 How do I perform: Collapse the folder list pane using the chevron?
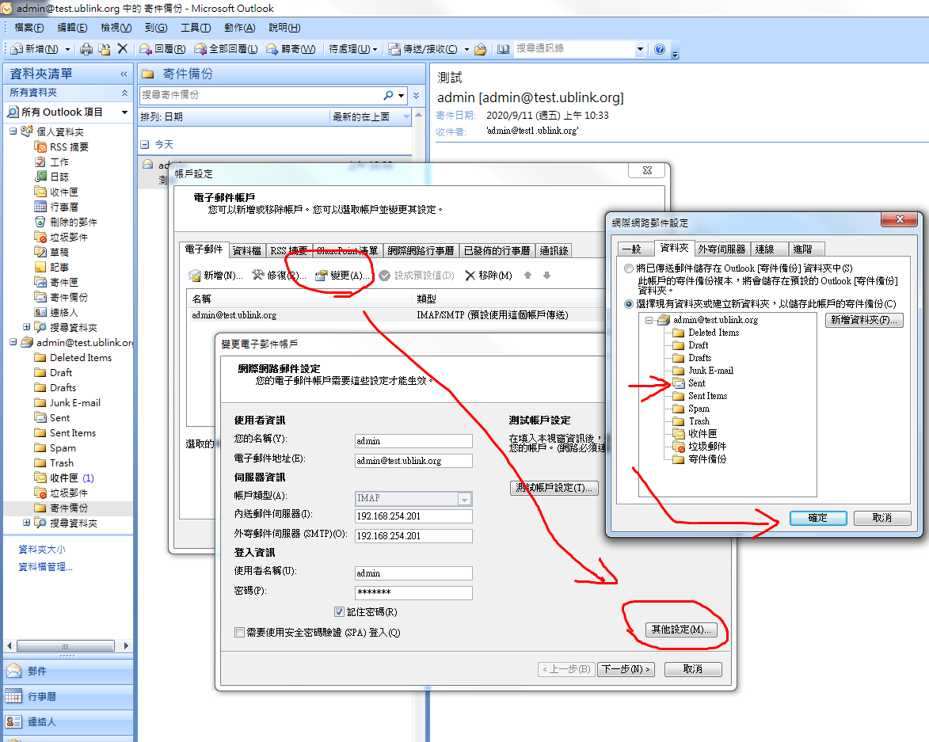[124, 74]
